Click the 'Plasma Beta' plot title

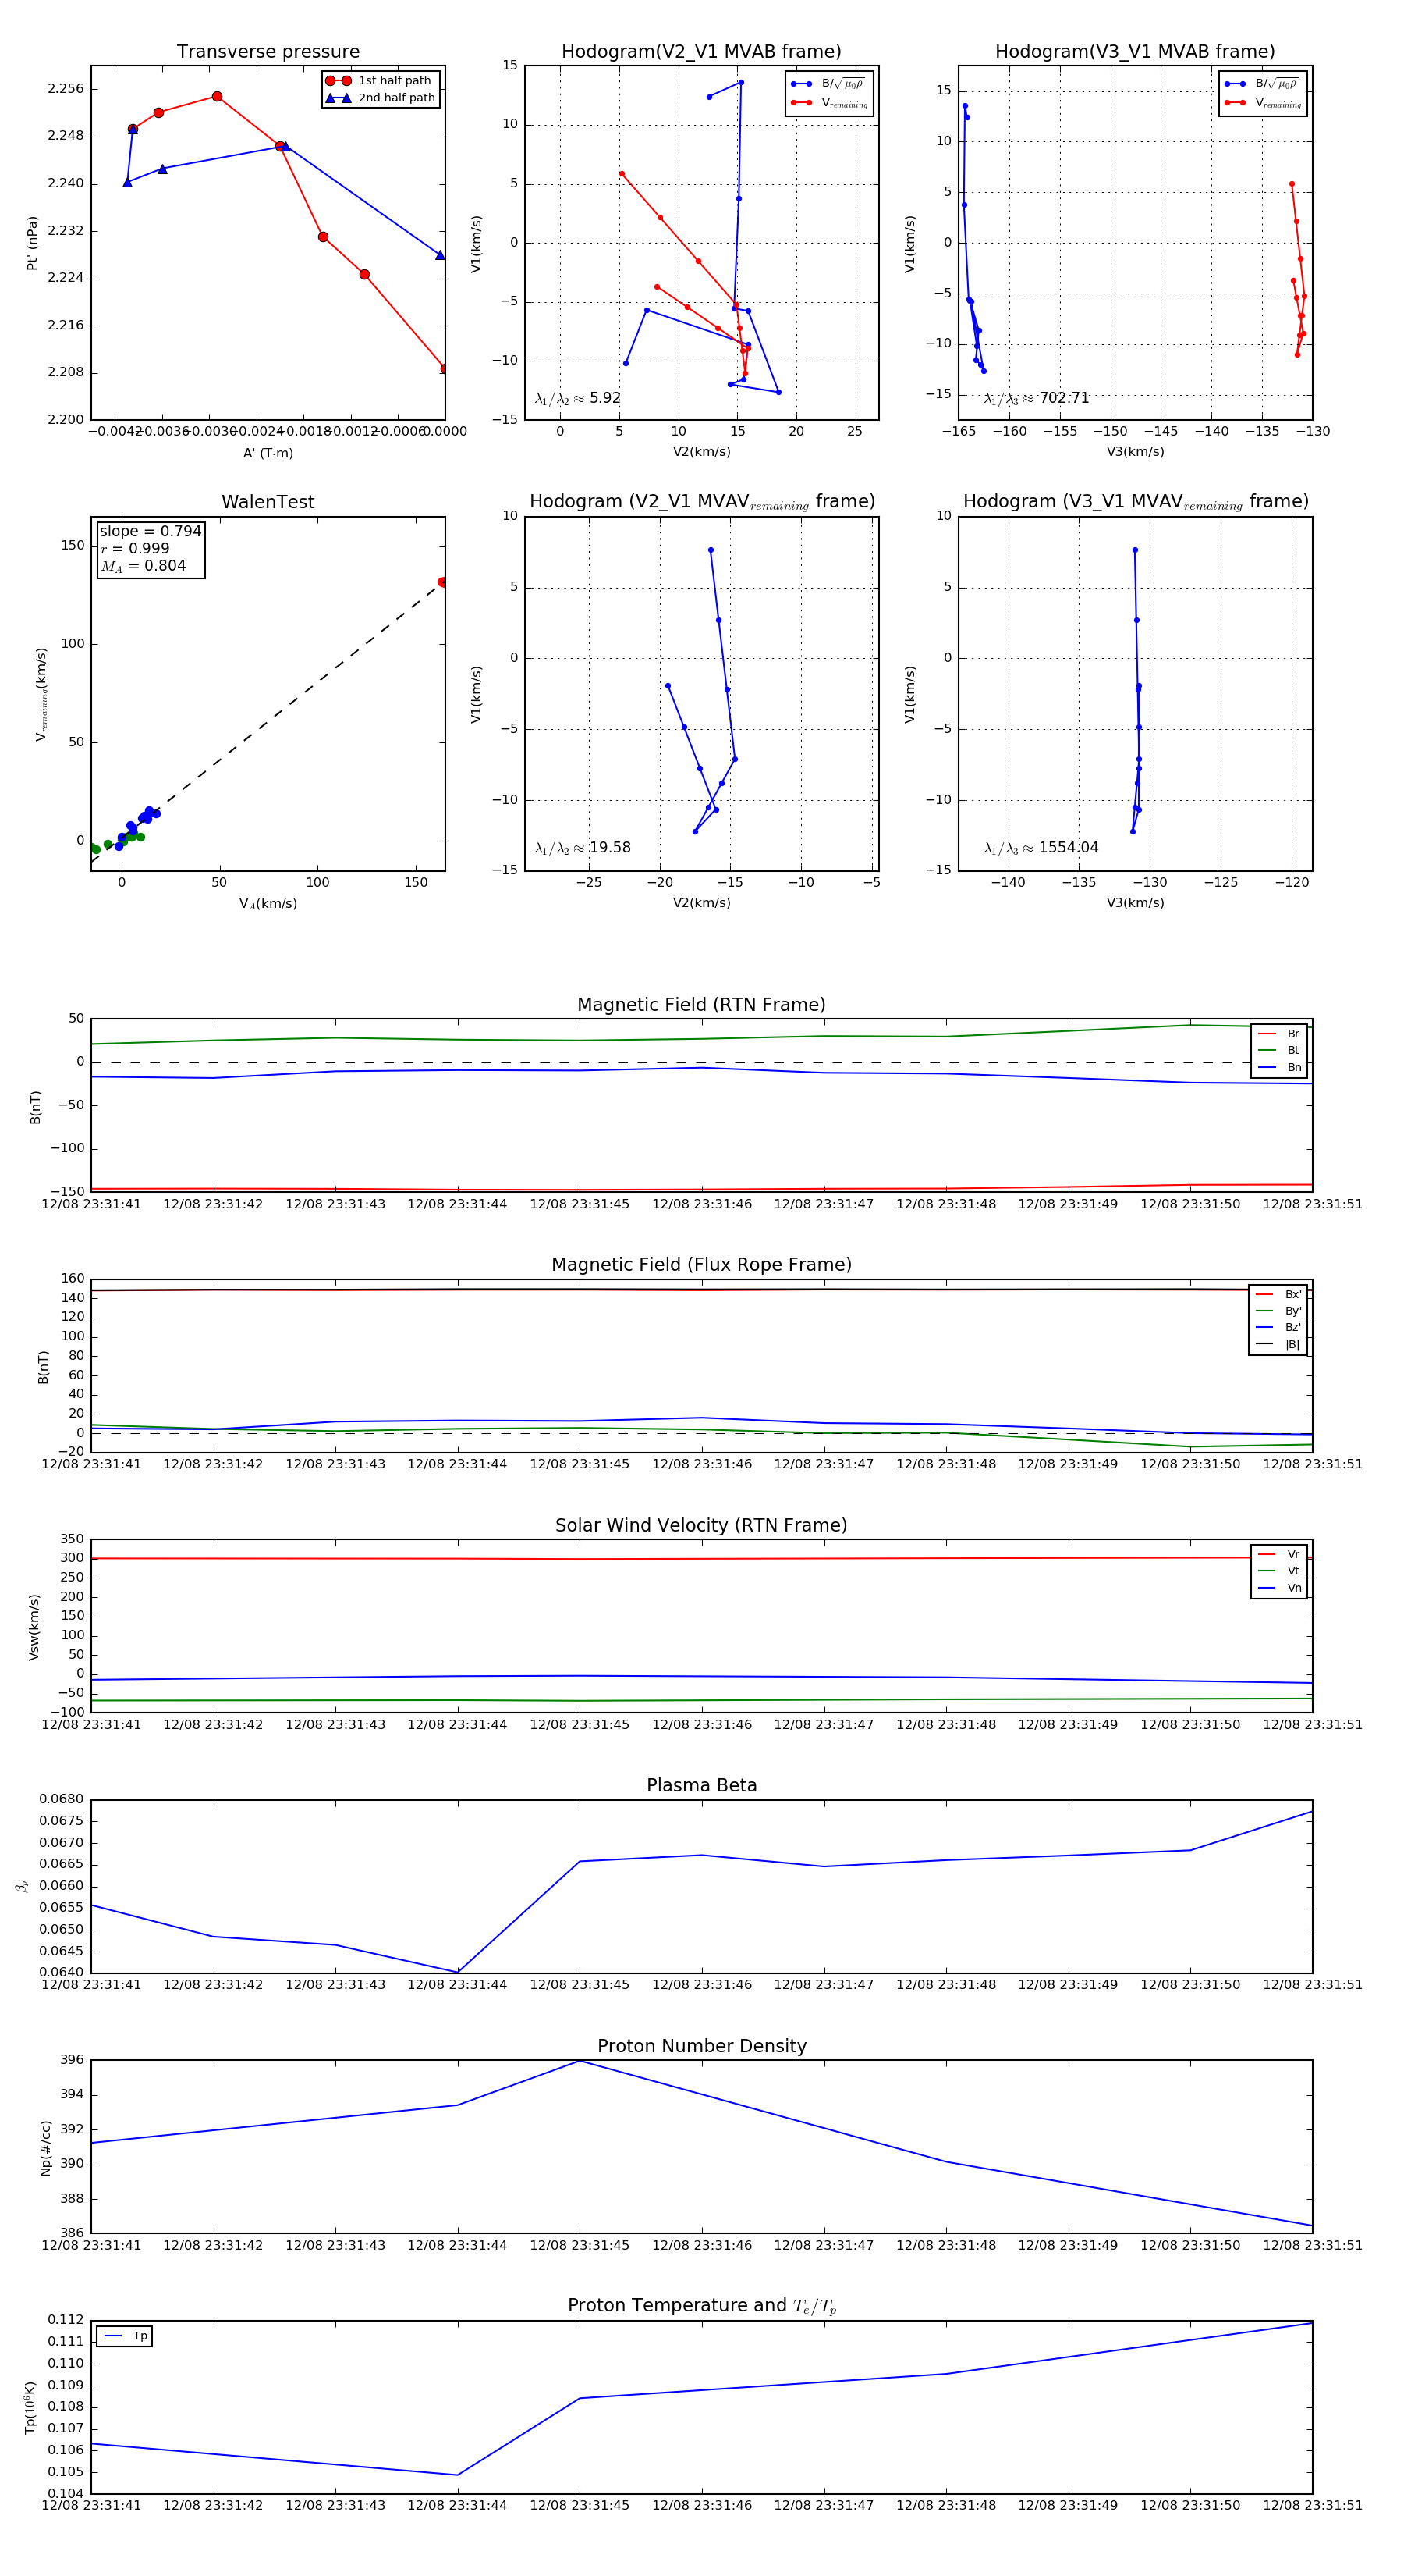coord(701,1786)
